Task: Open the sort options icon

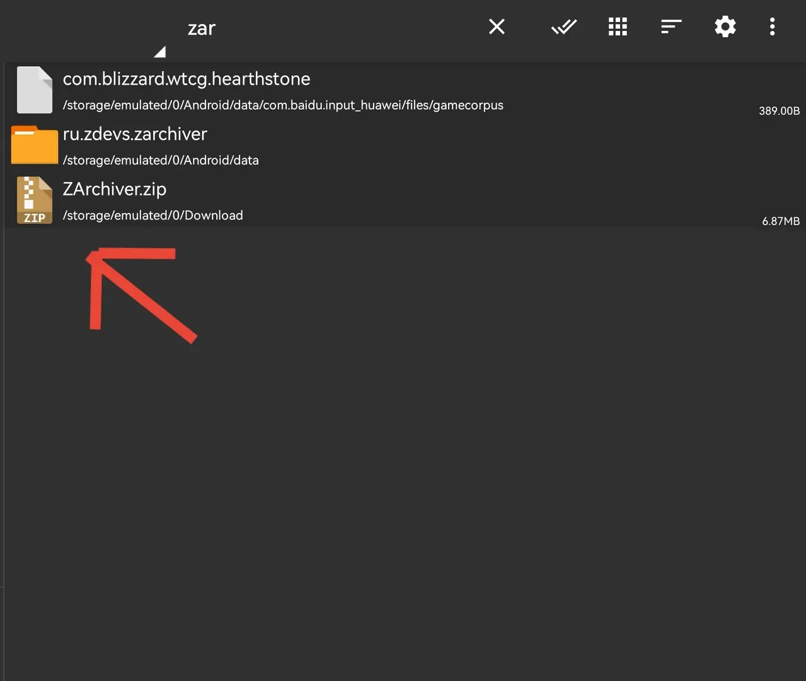Action: pos(671,26)
